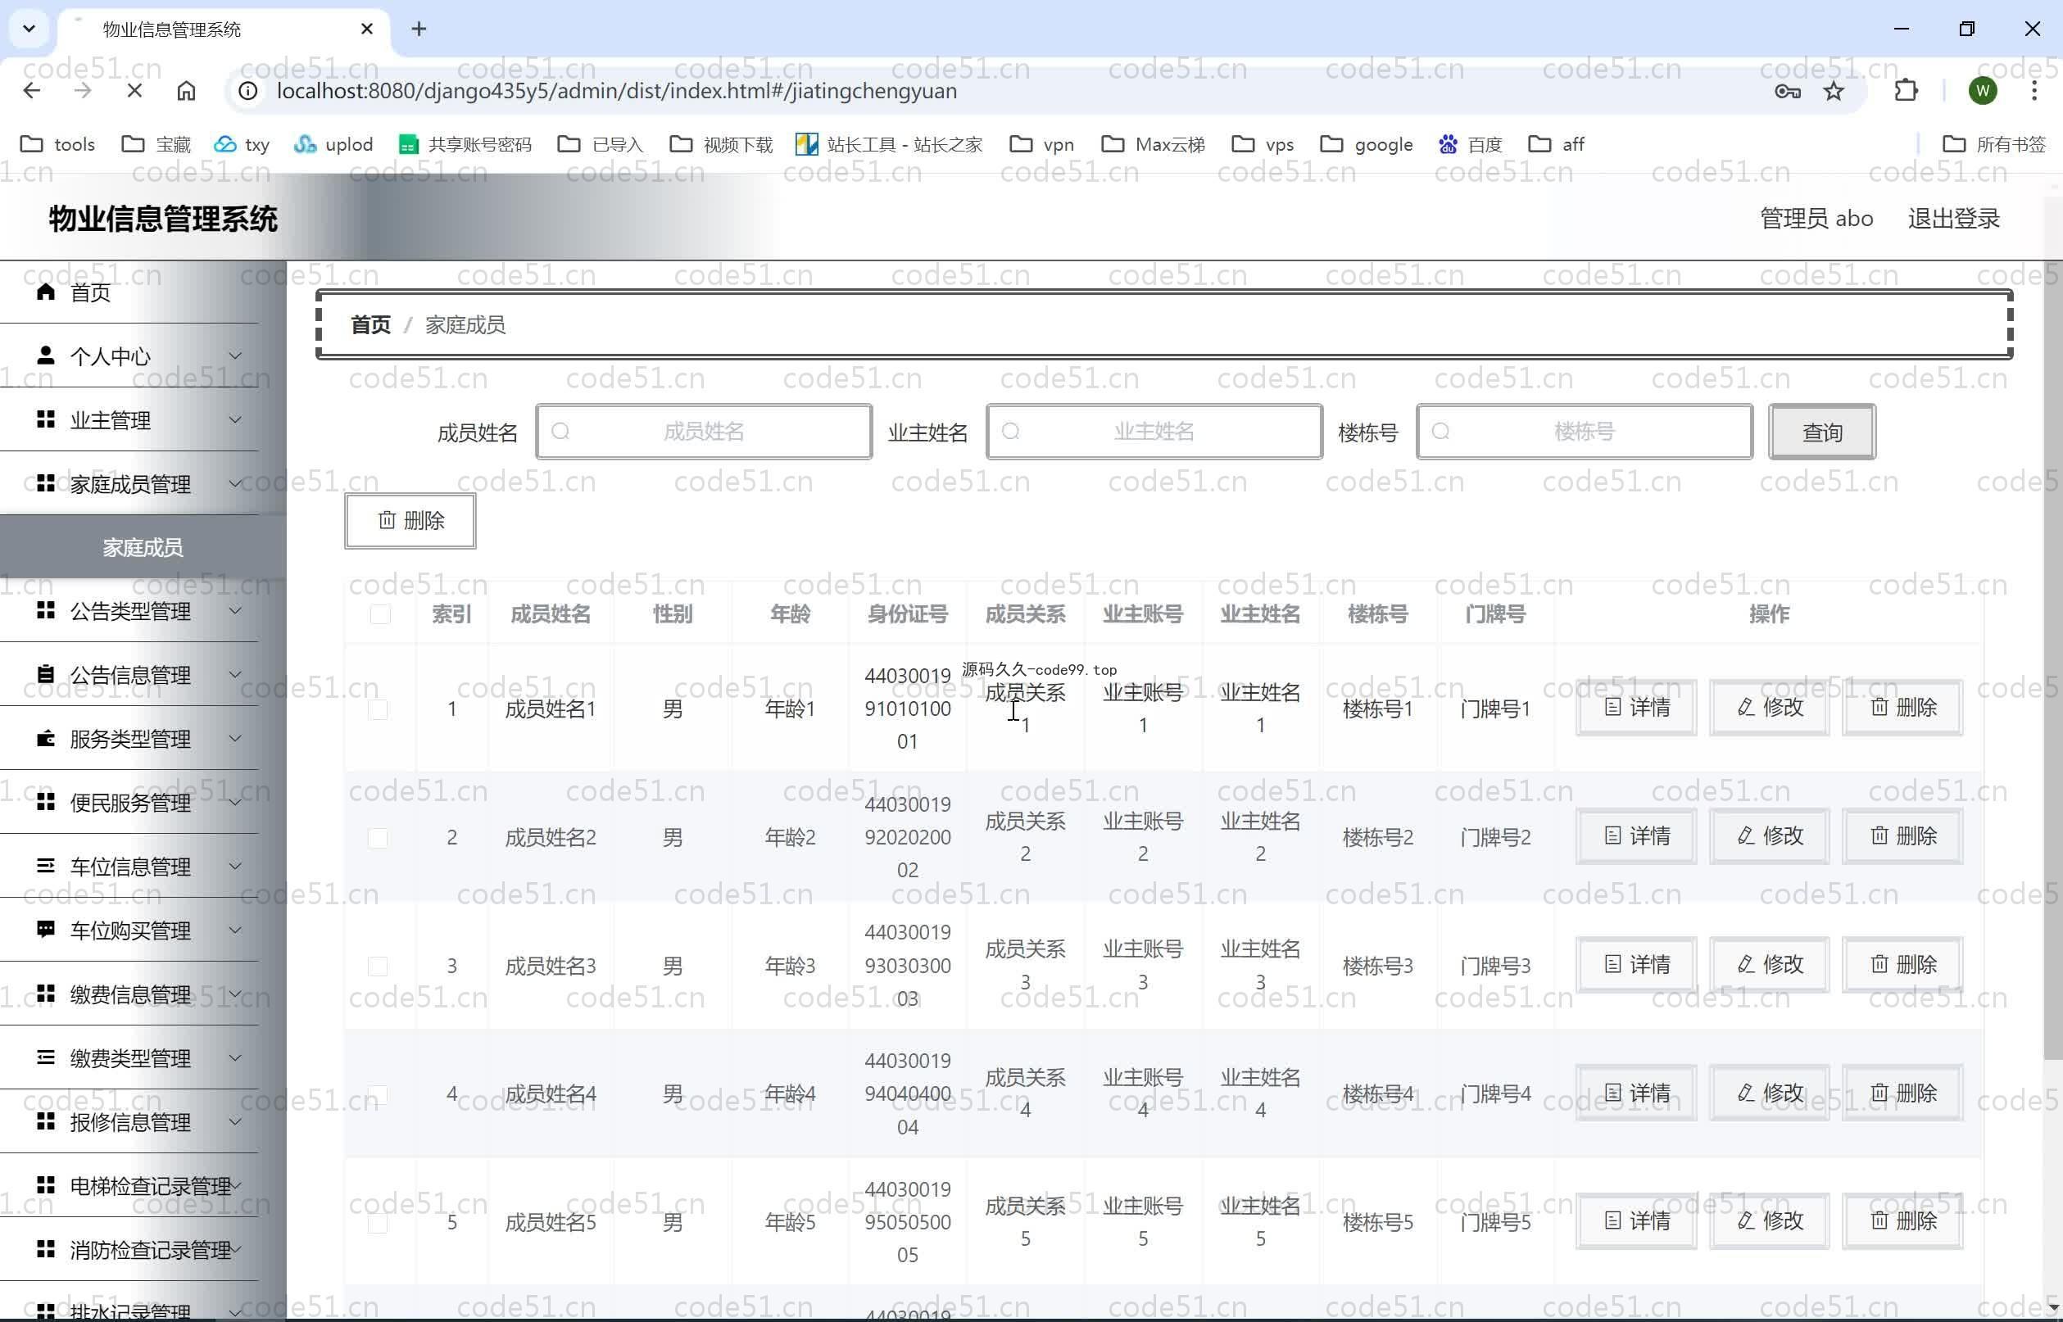
Task: Click 首页 in the breadcrumb
Action: tap(370, 324)
